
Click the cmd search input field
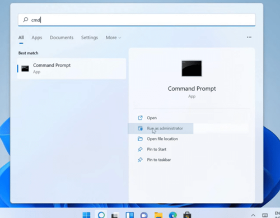click(137, 20)
